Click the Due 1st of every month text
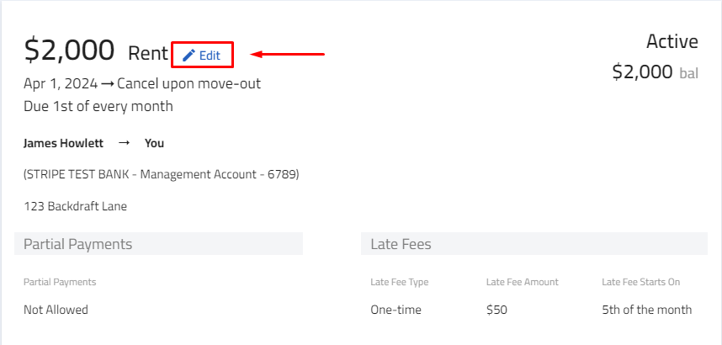Viewport: 722px width, 345px height. pos(98,106)
